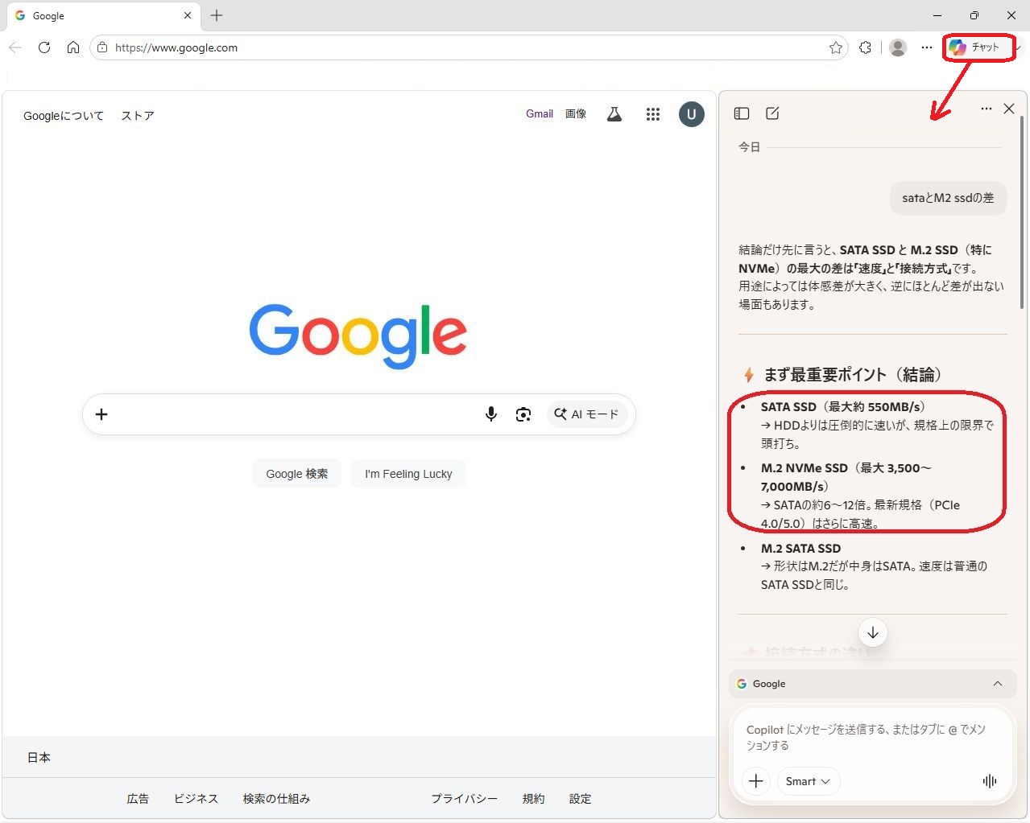Open ストア link
1030x823 pixels.
[x=138, y=116]
